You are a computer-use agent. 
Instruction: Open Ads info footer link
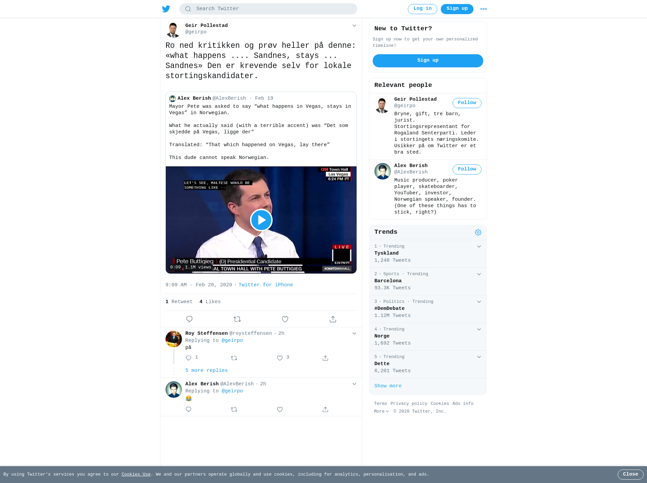(x=463, y=404)
